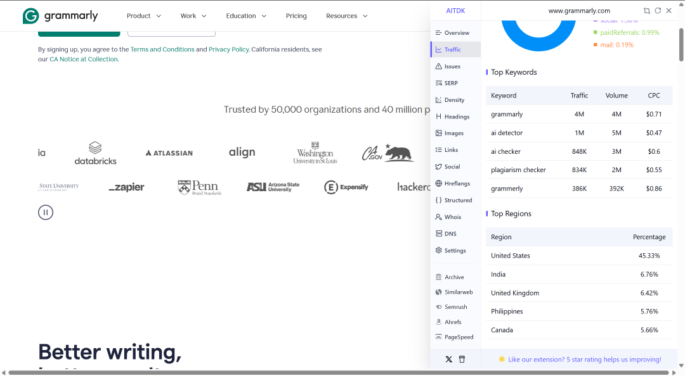Click the Expensify logo
Viewport: 685px width, 376px height.
tap(346, 187)
